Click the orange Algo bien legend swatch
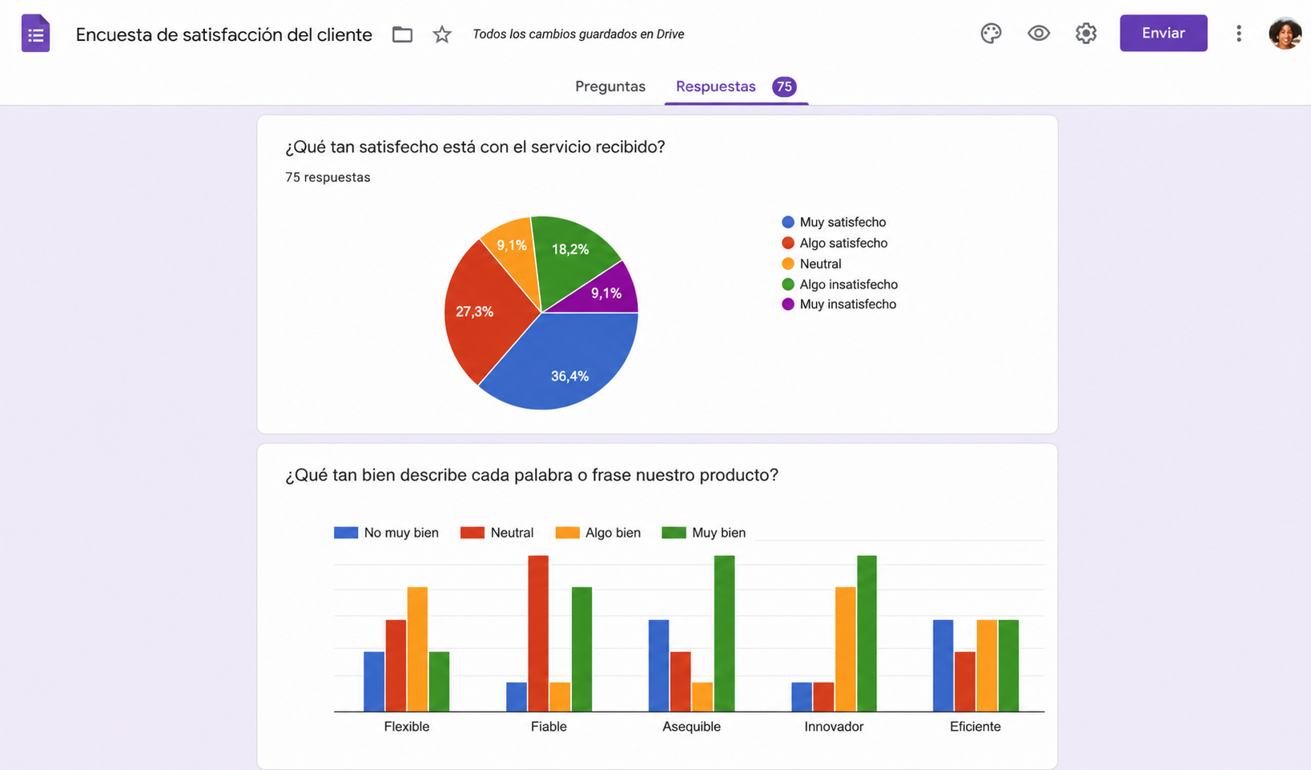 click(567, 533)
